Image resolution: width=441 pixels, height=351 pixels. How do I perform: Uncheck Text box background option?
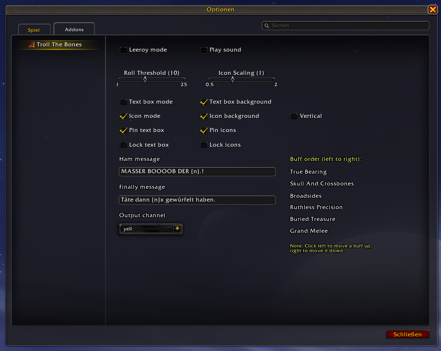[204, 102]
